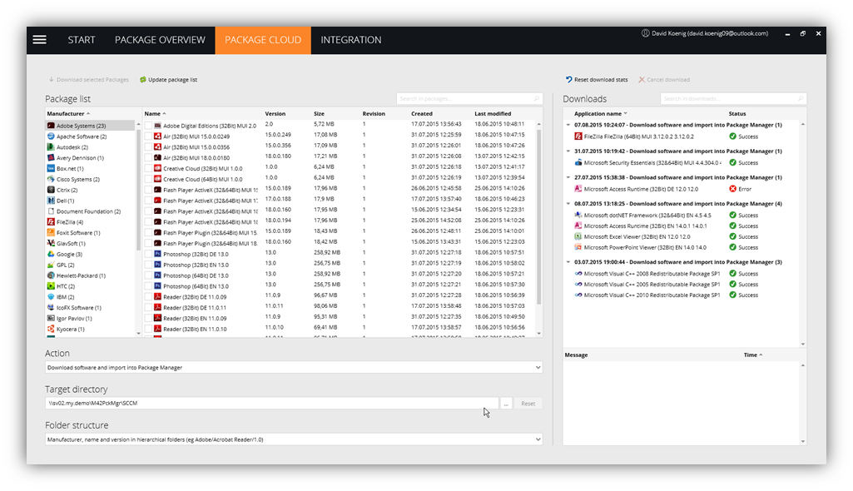Collapse the 08.07.2015 13:18:25 download group

point(568,204)
